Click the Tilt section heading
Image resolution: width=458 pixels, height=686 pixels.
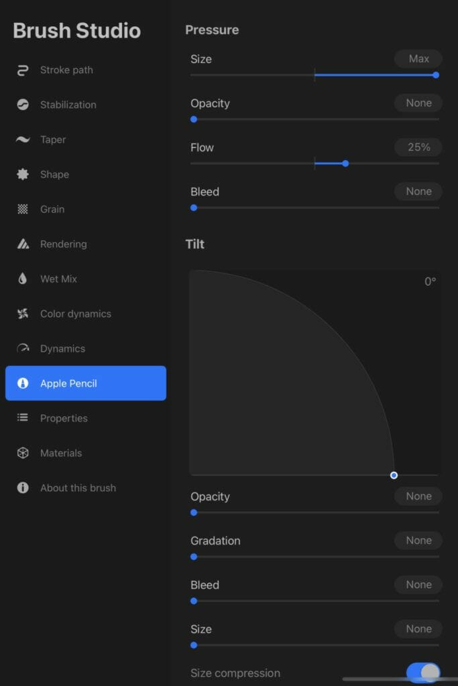pos(195,244)
